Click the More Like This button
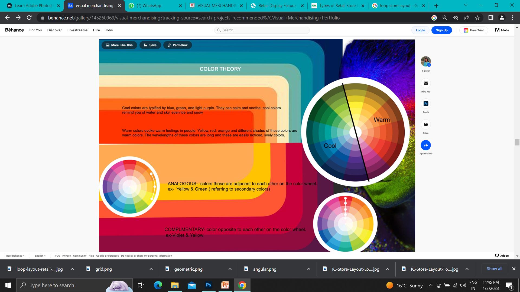The image size is (520, 292). click(x=119, y=45)
